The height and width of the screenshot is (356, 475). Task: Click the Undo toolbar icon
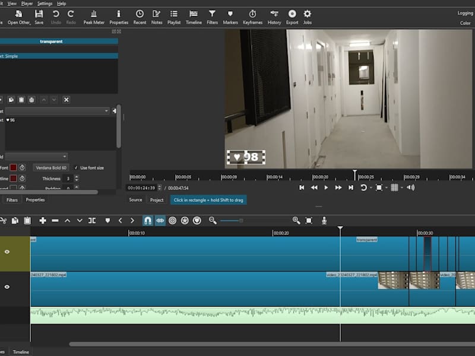click(x=56, y=17)
